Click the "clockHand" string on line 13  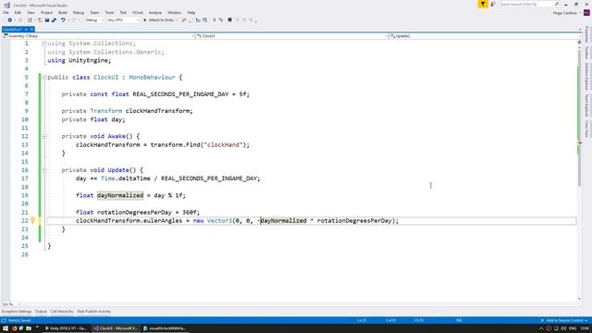[x=224, y=145]
